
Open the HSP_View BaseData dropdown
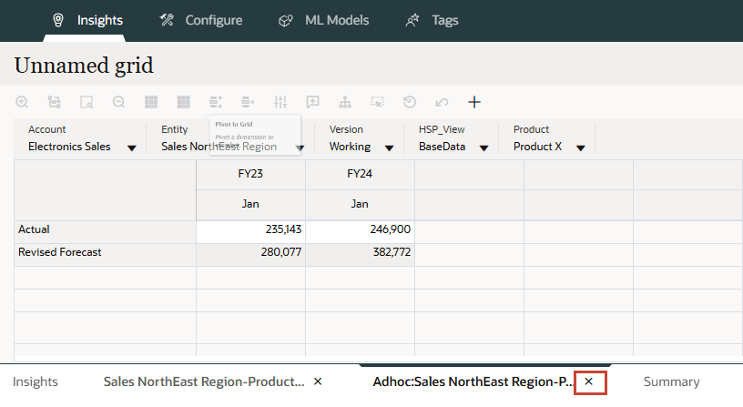(483, 148)
